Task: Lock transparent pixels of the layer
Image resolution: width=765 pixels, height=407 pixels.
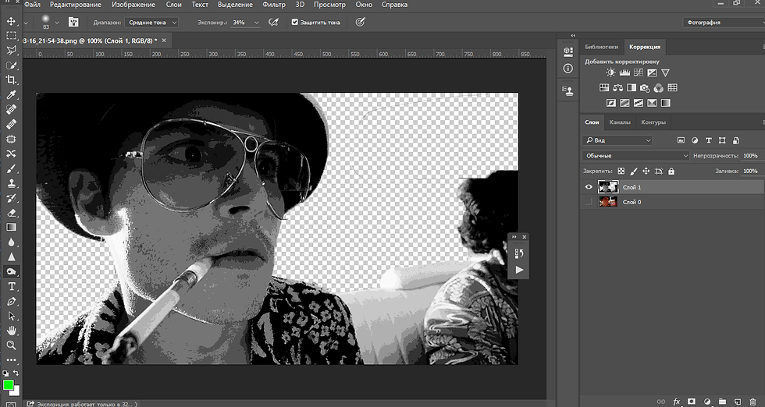Action: pyautogui.click(x=621, y=171)
